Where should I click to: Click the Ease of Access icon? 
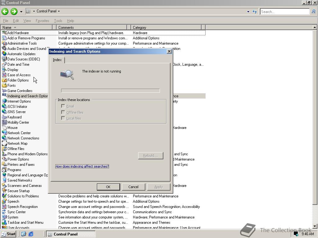tap(4, 75)
